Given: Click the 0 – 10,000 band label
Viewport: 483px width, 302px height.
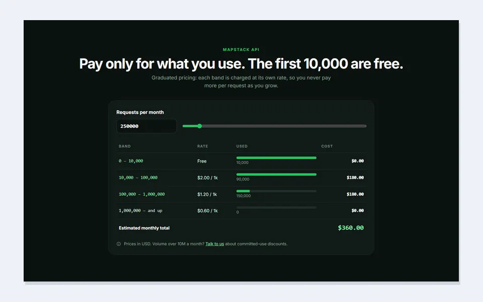Looking at the screenshot, I should (131, 161).
